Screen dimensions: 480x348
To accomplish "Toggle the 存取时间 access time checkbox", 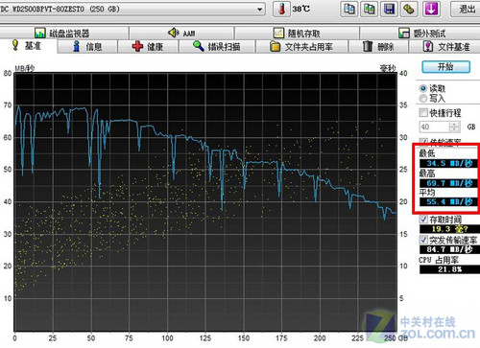I will [423, 220].
